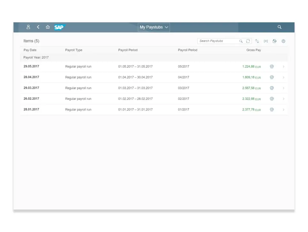Click gross pay 2.377,78 EUR
The height and width of the screenshot is (232, 308).
pyautogui.click(x=252, y=110)
